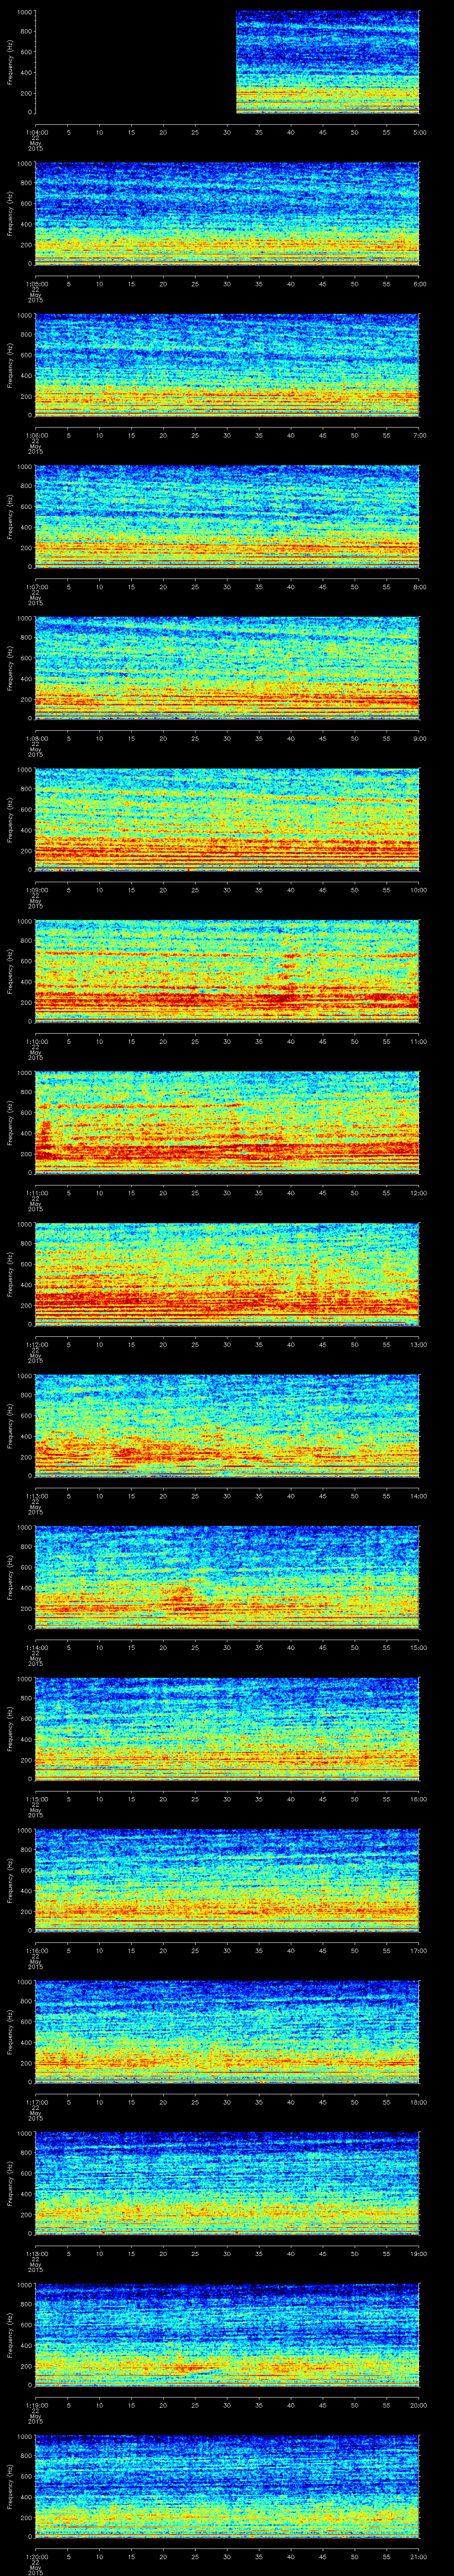Screen dimensions: 454x2576
Task: Select the spectrogram panel starting at 1:17:00
Action: click(227, 2033)
